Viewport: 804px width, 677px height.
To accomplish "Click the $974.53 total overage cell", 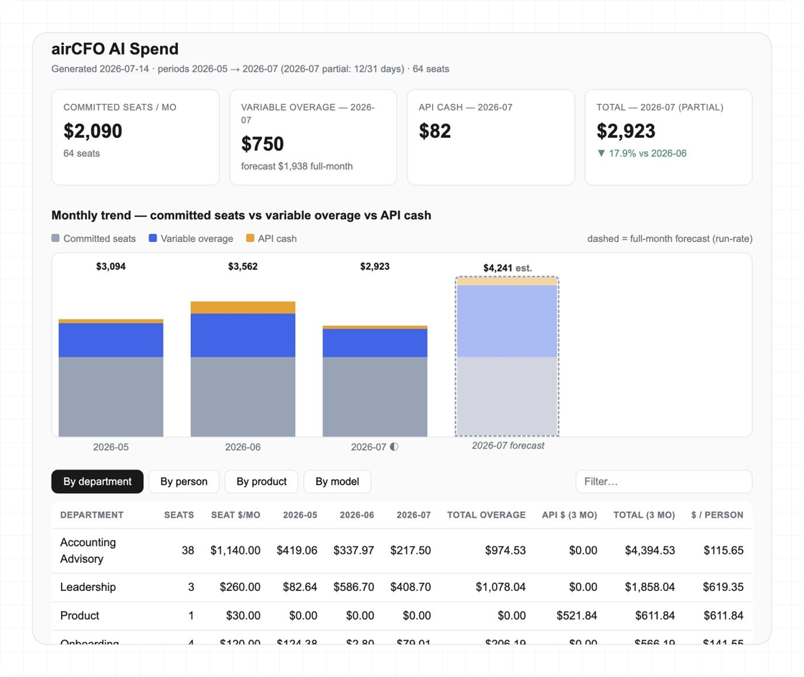I will pyautogui.click(x=505, y=551).
